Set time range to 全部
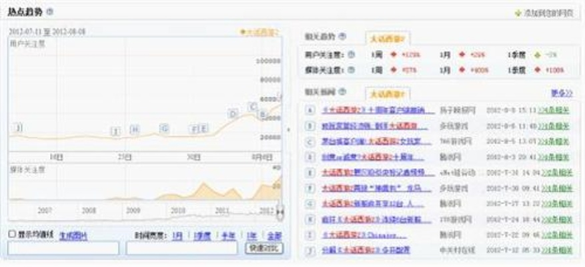The image size is (585, 267). [274, 236]
